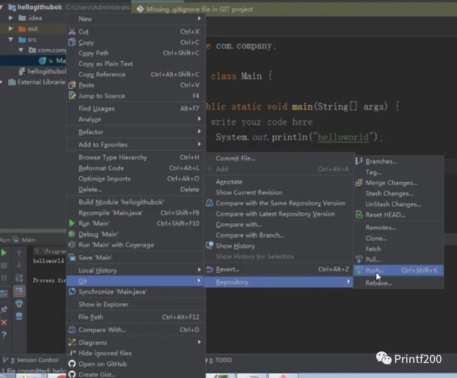
Task: Select Push... in the Repository submenu
Action: [374, 270]
